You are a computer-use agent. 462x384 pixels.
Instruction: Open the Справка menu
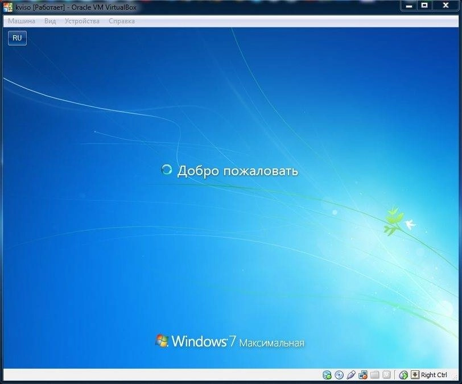click(x=122, y=21)
